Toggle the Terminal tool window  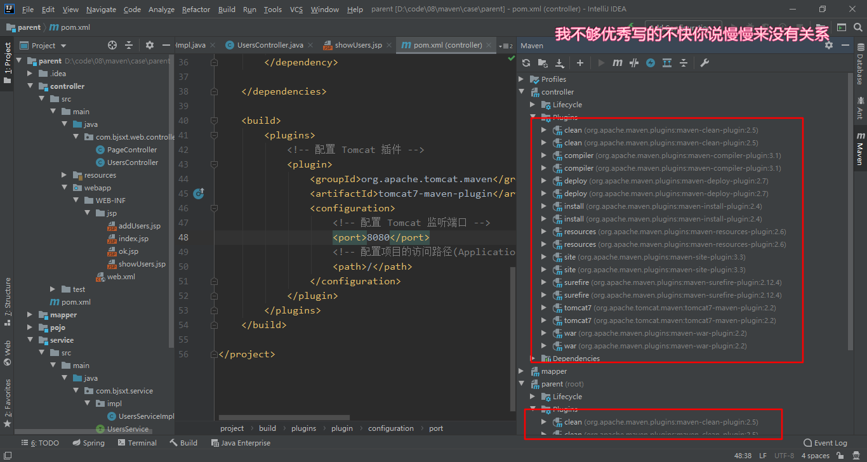pos(136,443)
